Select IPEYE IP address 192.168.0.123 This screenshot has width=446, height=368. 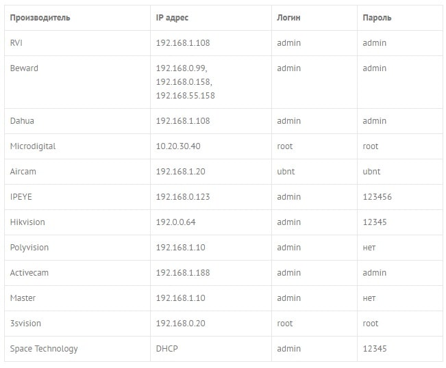[183, 196]
